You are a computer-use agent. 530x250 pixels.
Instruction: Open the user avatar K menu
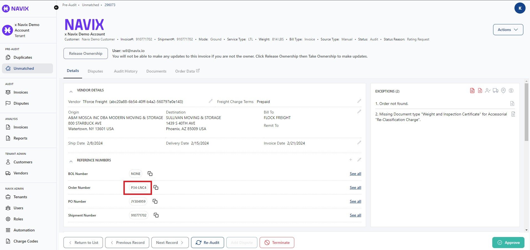520,8
